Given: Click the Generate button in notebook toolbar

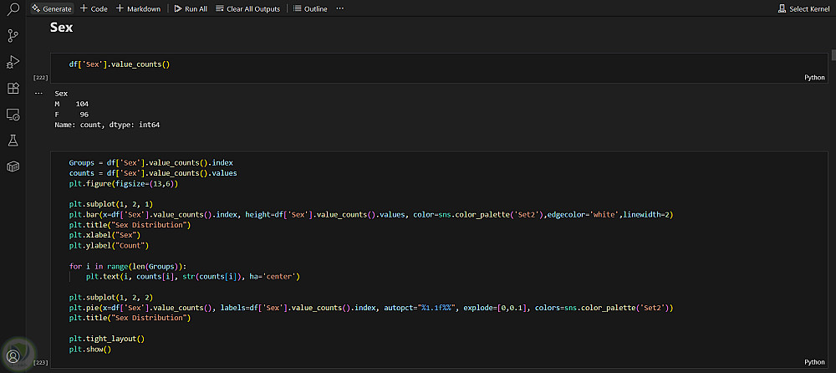Looking at the screenshot, I should (x=52, y=8).
